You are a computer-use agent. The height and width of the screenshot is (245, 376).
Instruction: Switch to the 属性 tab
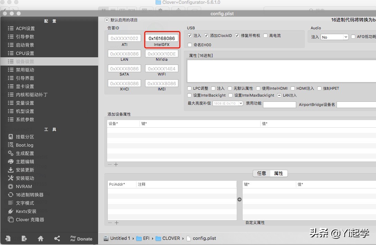pos(279,173)
